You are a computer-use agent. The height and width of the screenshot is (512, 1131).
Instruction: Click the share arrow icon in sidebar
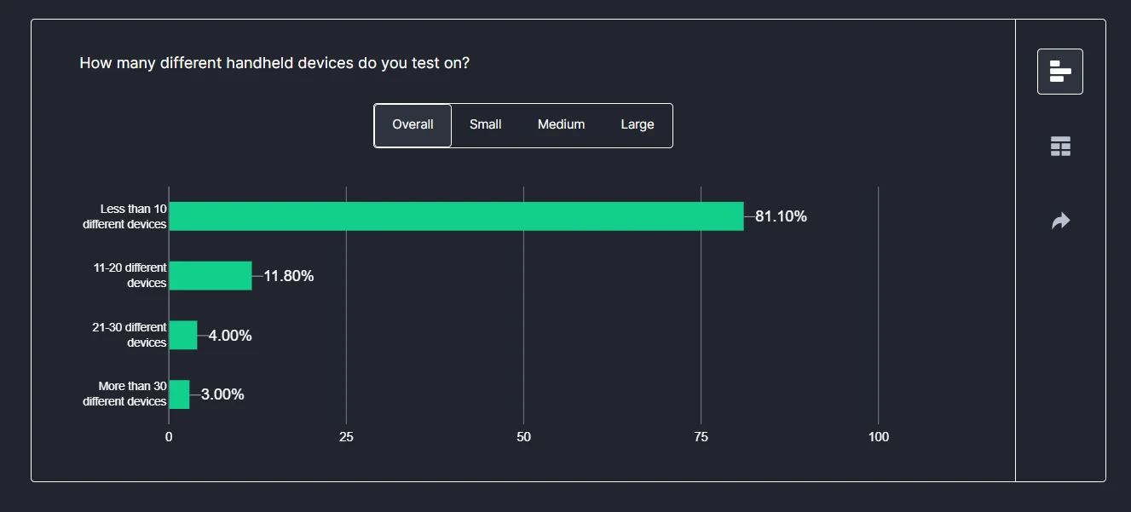1059,221
